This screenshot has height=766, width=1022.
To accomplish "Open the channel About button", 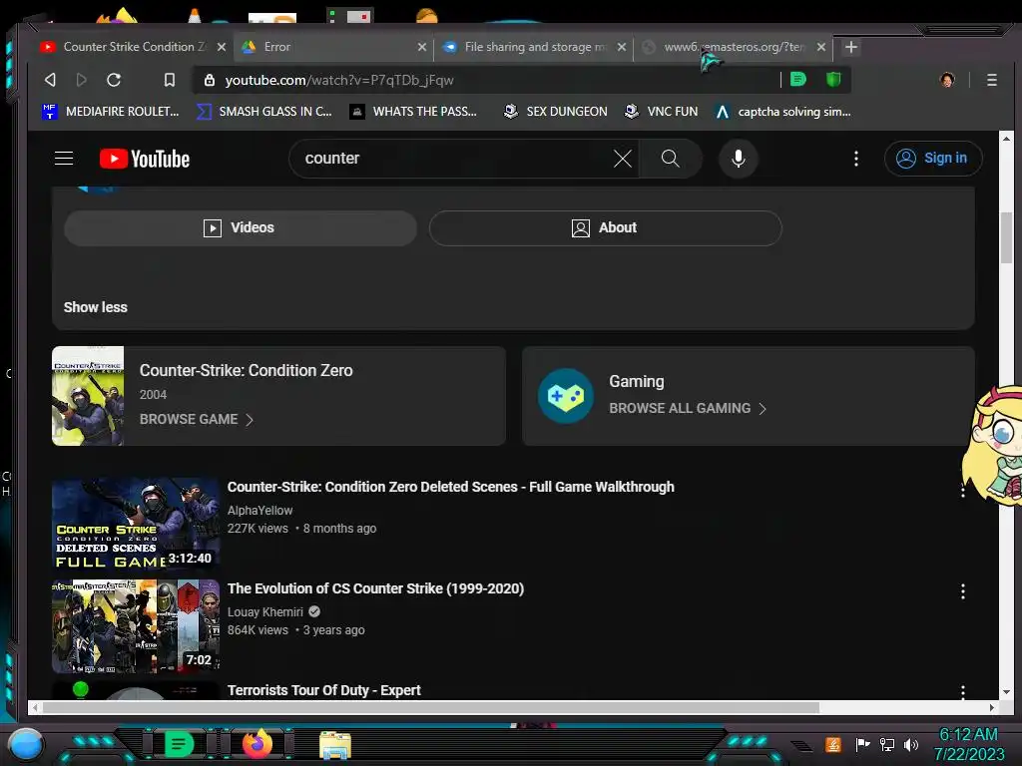I will [605, 228].
